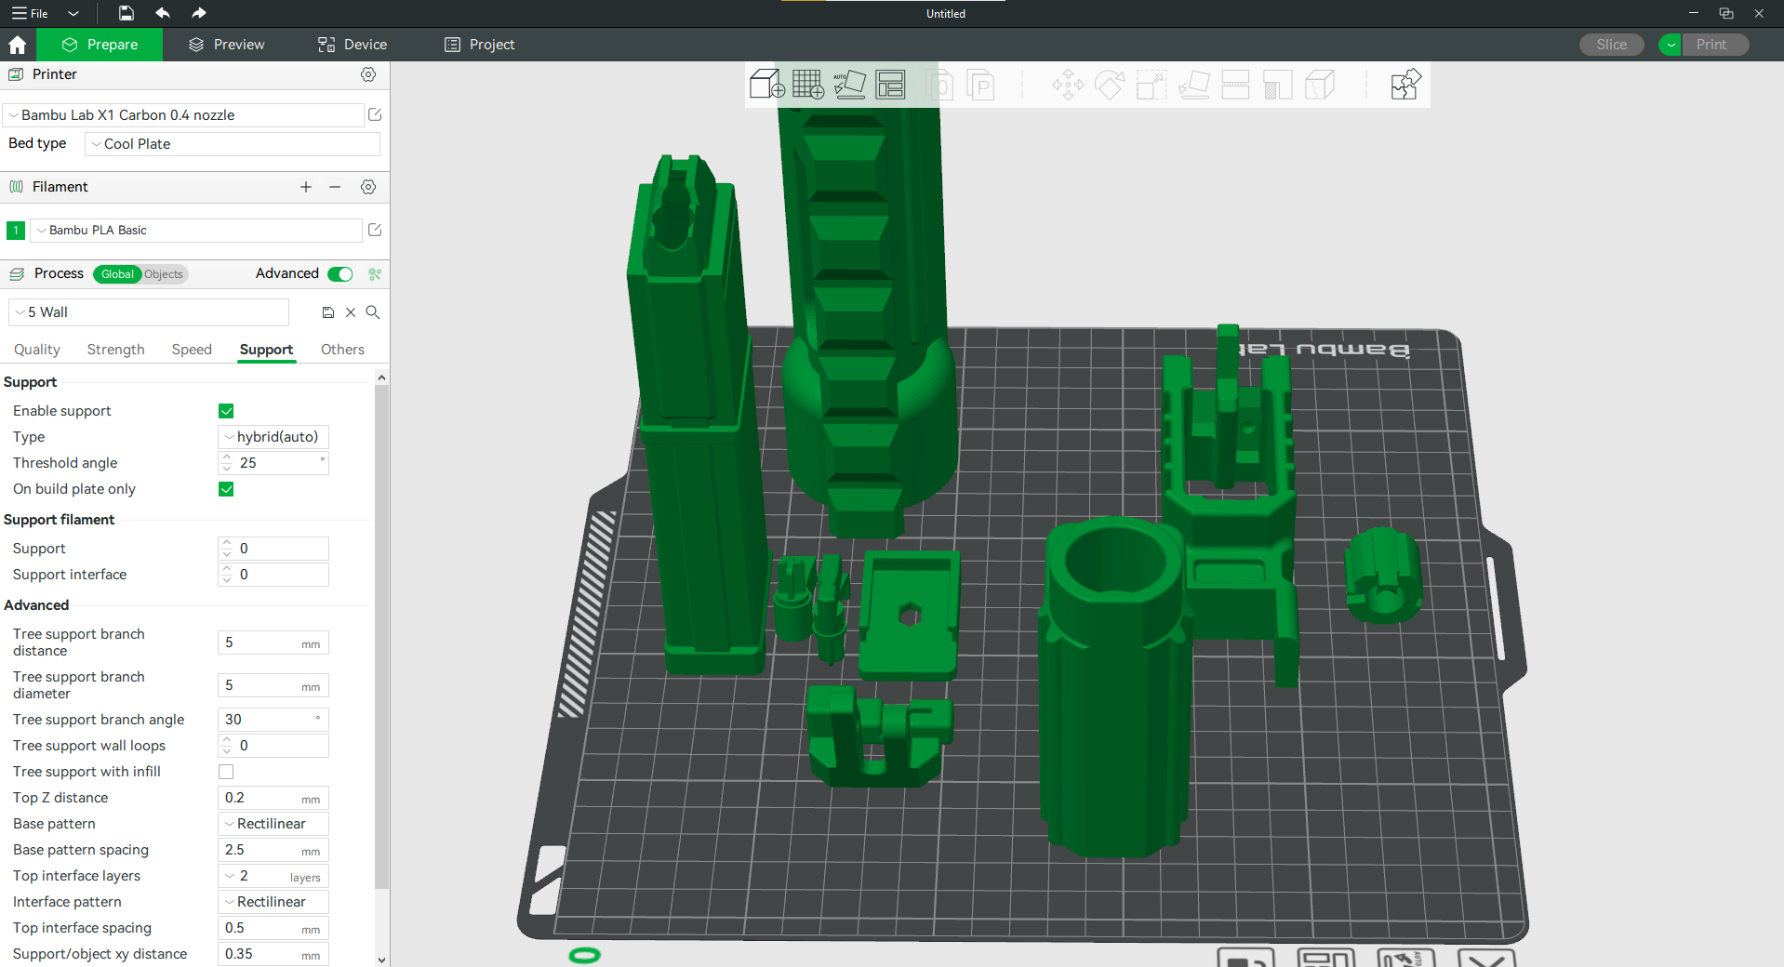Open the Top interface layers dropdown
This screenshot has width=1784, height=967.
[273, 876]
